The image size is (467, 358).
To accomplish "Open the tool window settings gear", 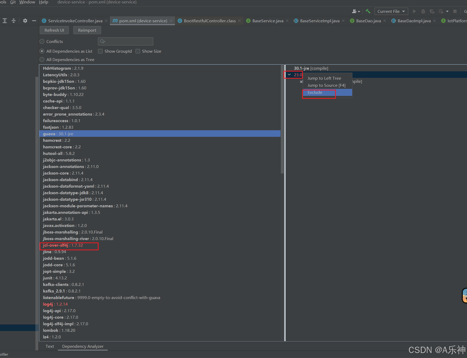I will point(25,21).
